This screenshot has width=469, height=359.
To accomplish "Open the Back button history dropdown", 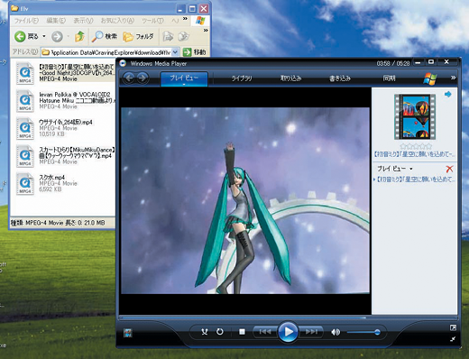I will click(44, 37).
